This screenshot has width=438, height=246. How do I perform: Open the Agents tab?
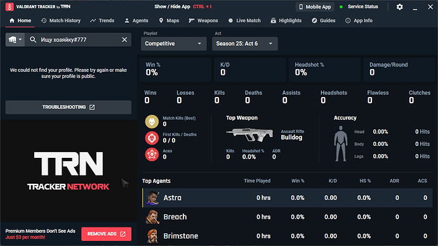[x=136, y=21]
